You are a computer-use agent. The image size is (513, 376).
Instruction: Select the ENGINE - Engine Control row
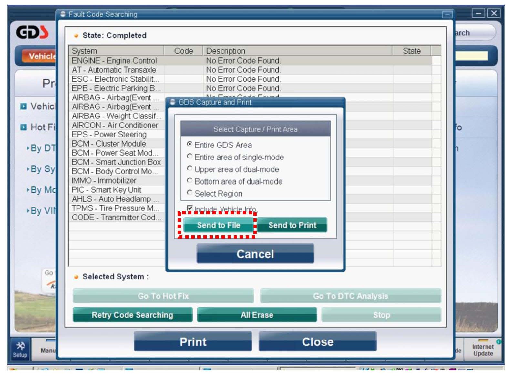pos(114,61)
